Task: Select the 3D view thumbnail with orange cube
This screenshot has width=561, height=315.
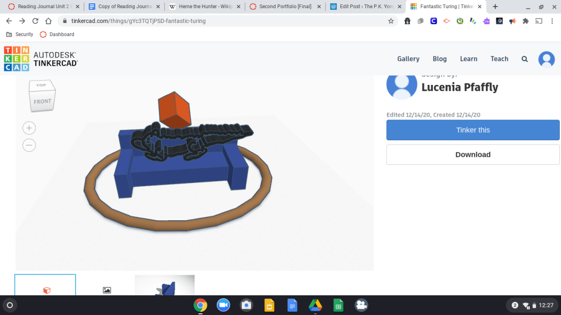Action: coord(45,286)
